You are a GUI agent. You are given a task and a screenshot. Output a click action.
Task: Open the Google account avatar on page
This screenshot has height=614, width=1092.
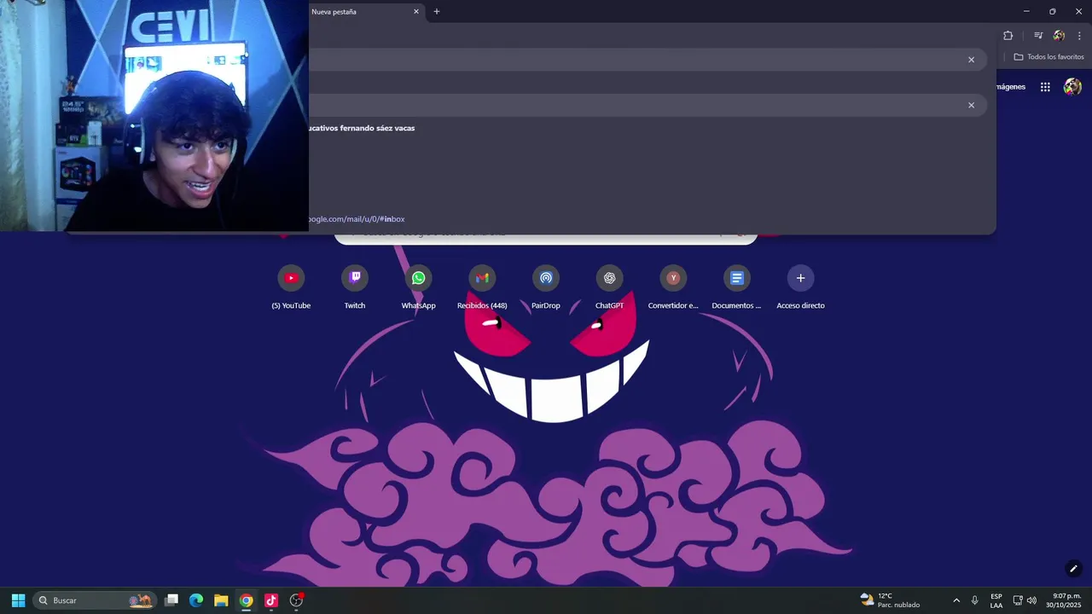(1073, 87)
